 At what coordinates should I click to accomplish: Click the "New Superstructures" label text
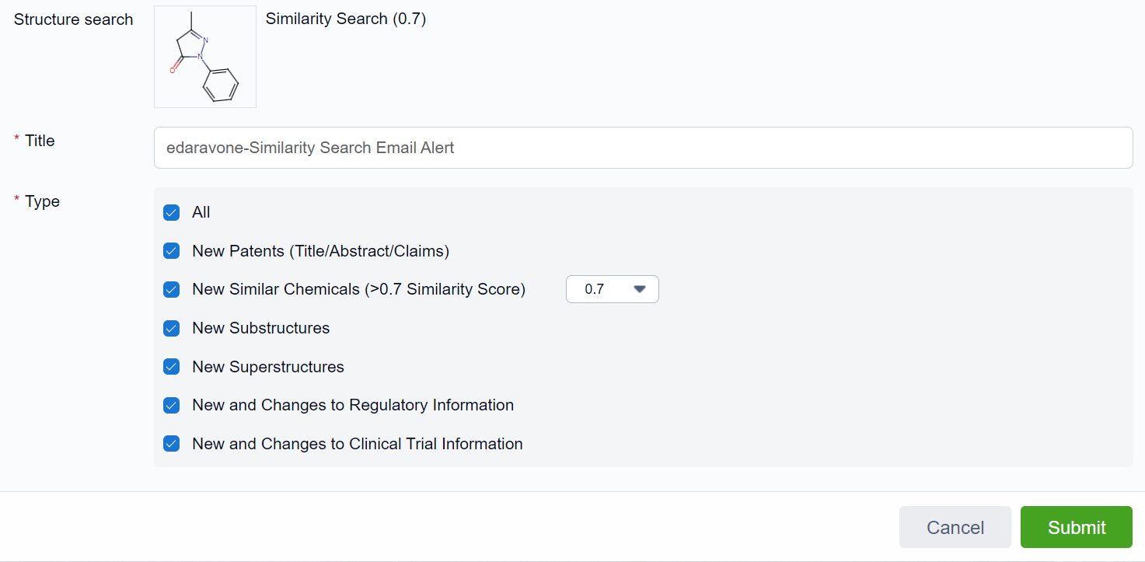click(268, 367)
